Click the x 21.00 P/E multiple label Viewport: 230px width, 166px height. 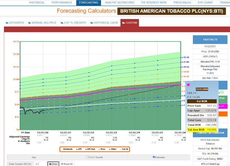pos(185,62)
